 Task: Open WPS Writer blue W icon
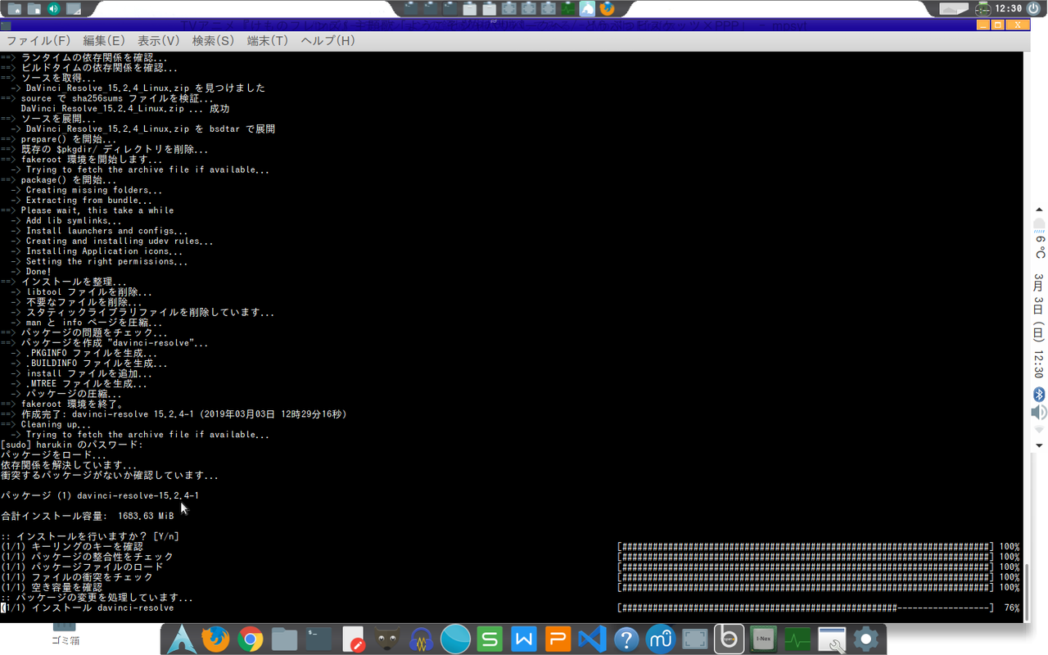[524, 639]
